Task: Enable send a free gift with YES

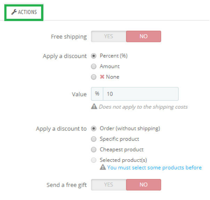Action: (x=109, y=185)
